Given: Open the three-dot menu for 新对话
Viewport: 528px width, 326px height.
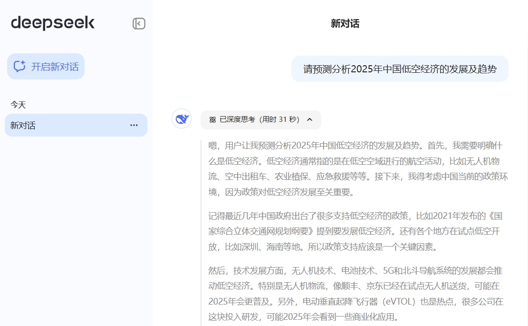Looking at the screenshot, I should coord(134,125).
